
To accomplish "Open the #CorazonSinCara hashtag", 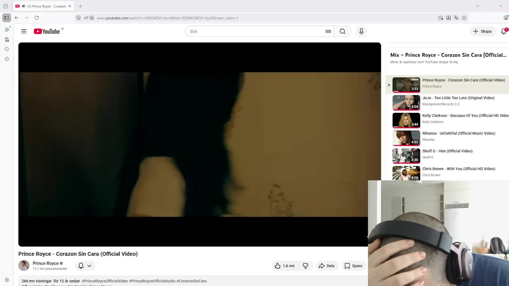I will click(191, 281).
